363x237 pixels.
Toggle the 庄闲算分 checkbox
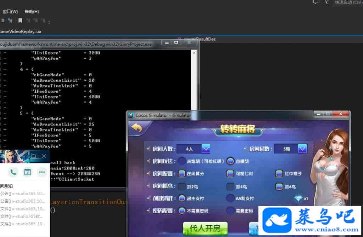182,173
